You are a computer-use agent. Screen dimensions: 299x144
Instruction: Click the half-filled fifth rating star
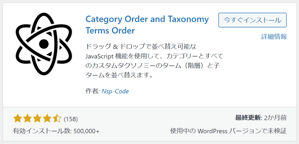(57, 119)
